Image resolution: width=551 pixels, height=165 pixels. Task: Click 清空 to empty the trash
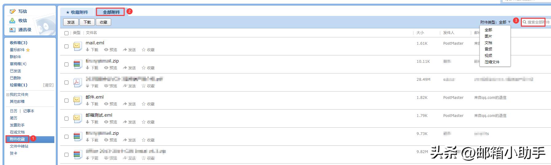point(48,85)
